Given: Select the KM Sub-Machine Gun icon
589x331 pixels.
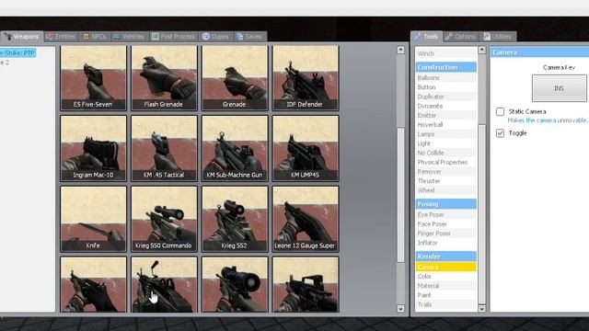Looking at the screenshot, I should 235,148.
